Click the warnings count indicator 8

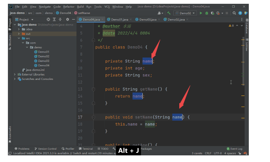[x=231, y=26]
